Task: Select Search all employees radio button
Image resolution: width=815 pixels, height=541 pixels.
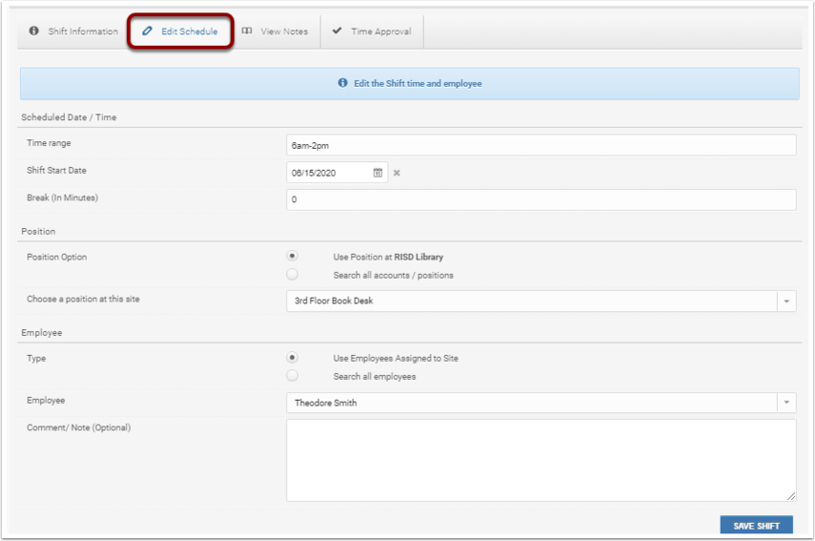Action: coord(293,376)
